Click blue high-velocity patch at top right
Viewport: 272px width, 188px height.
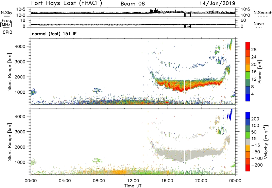[x=230, y=115]
